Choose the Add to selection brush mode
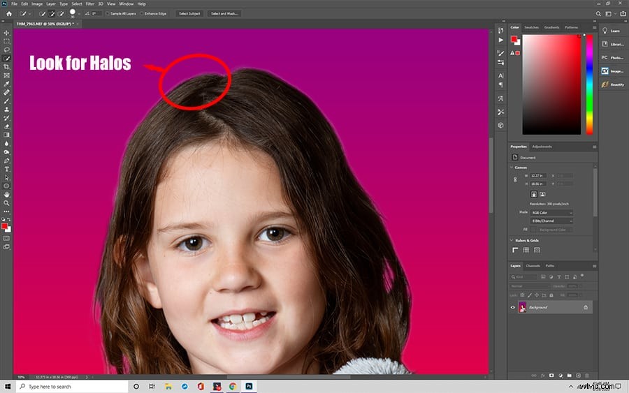Image resolution: width=629 pixels, height=393 pixels. (51, 14)
